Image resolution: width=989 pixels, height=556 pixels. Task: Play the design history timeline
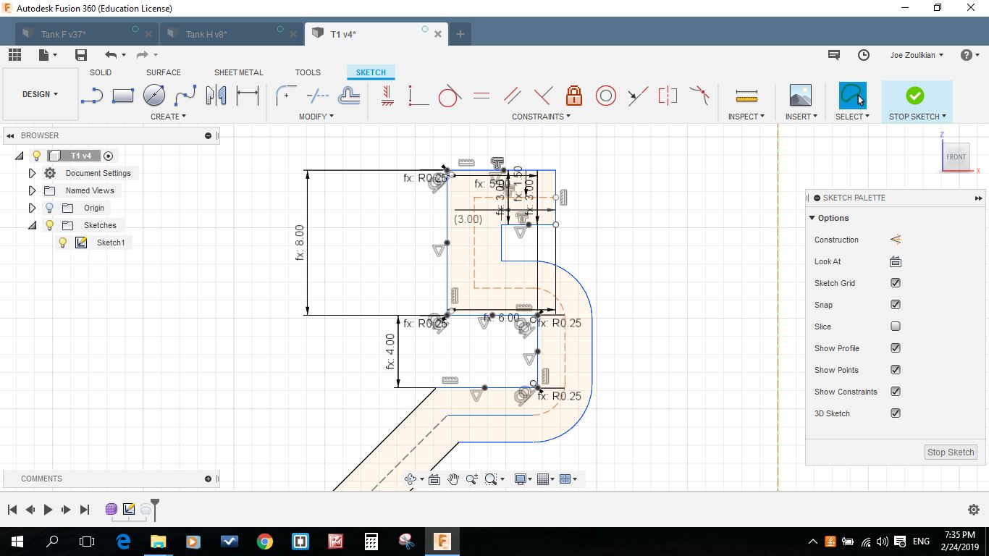coord(48,510)
